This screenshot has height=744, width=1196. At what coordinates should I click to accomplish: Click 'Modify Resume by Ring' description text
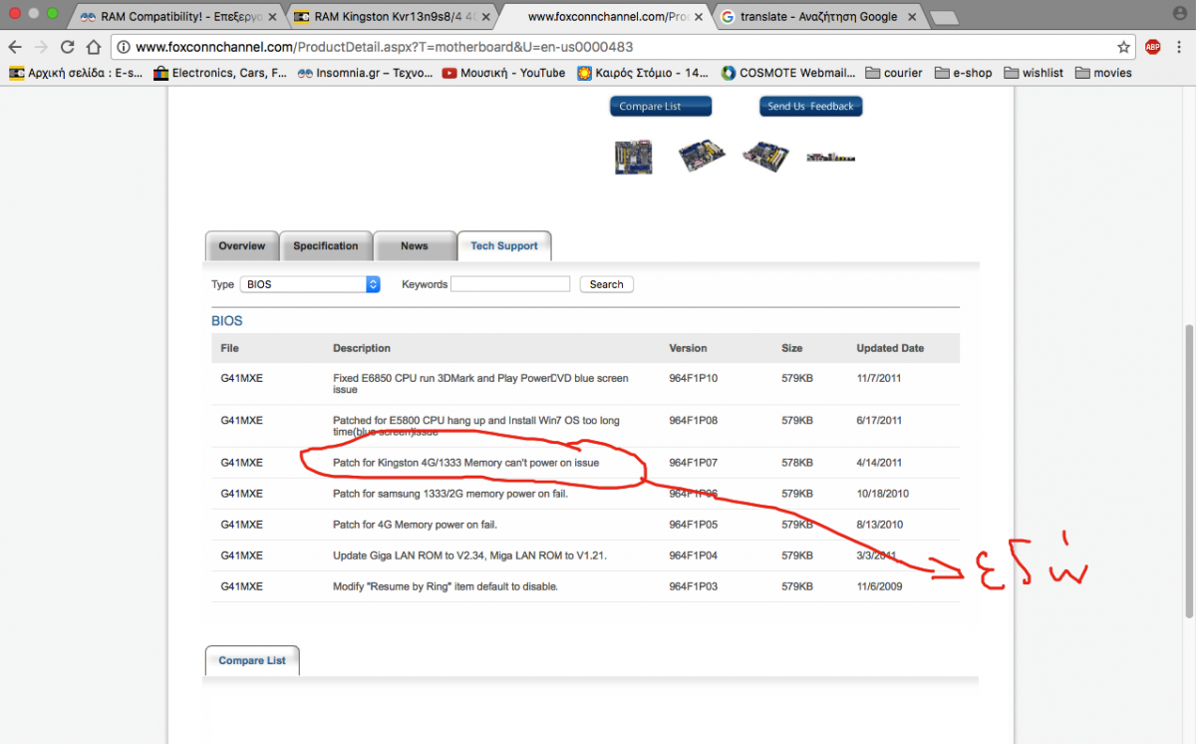click(x=446, y=586)
